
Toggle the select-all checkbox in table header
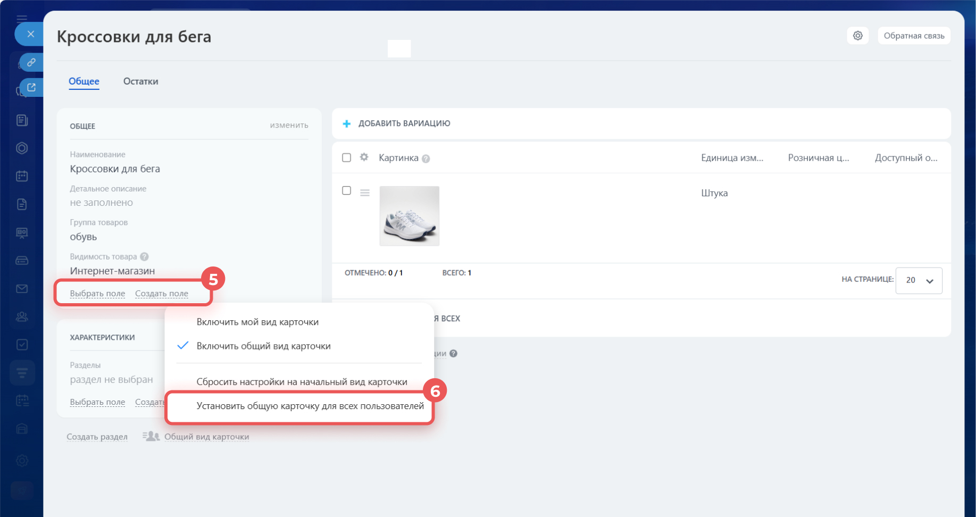pos(346,157)
